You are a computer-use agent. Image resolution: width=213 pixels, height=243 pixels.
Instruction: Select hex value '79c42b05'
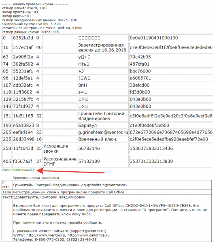pos(140,57)
